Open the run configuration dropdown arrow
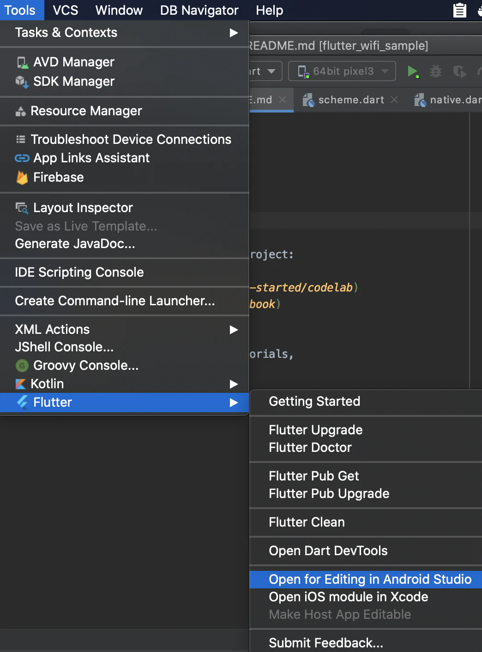 click(271, 71)
